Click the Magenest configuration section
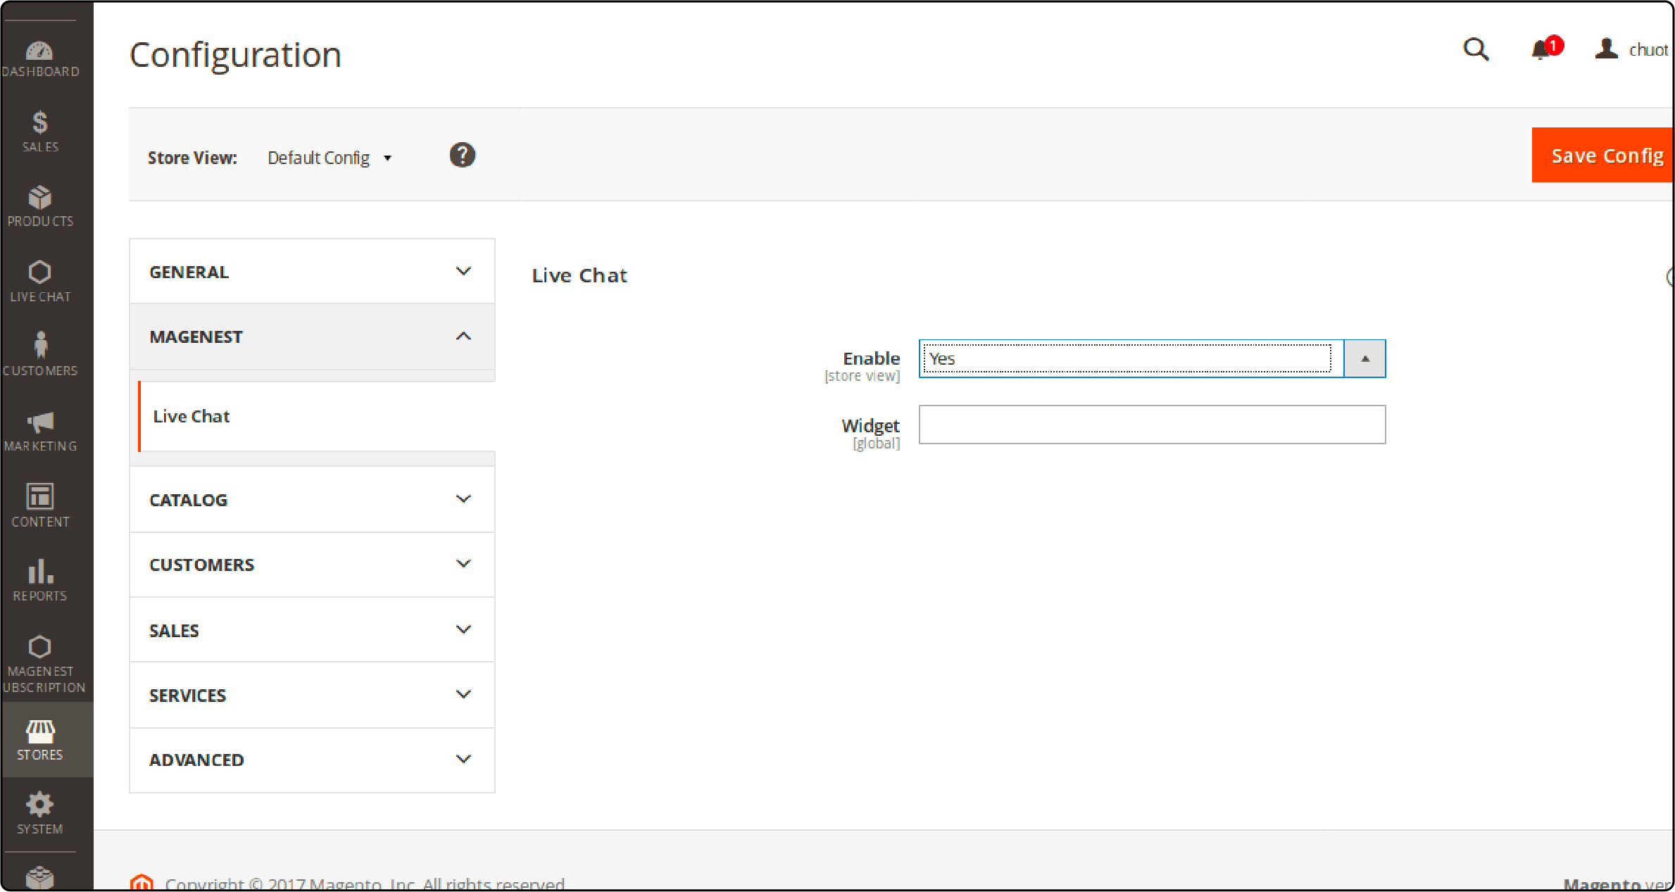Viewport: 1675px width, 892px height. click(313, 337)
